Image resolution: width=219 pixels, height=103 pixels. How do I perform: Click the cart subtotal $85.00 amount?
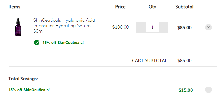pos(184,60)
